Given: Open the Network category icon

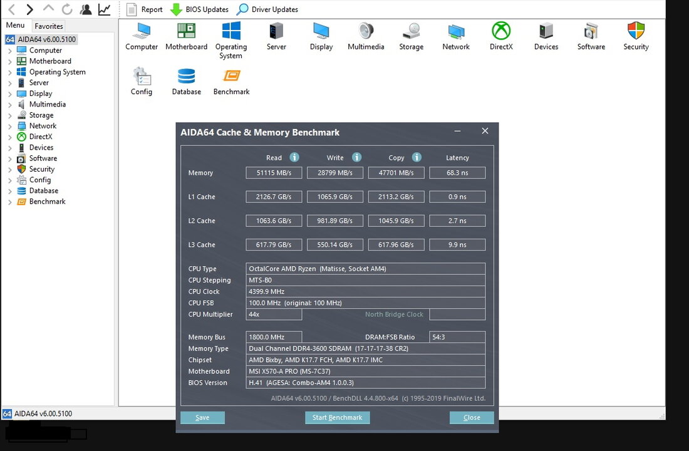Looking at the screenshot, I should pyautogui.click(x=456, y=36).
